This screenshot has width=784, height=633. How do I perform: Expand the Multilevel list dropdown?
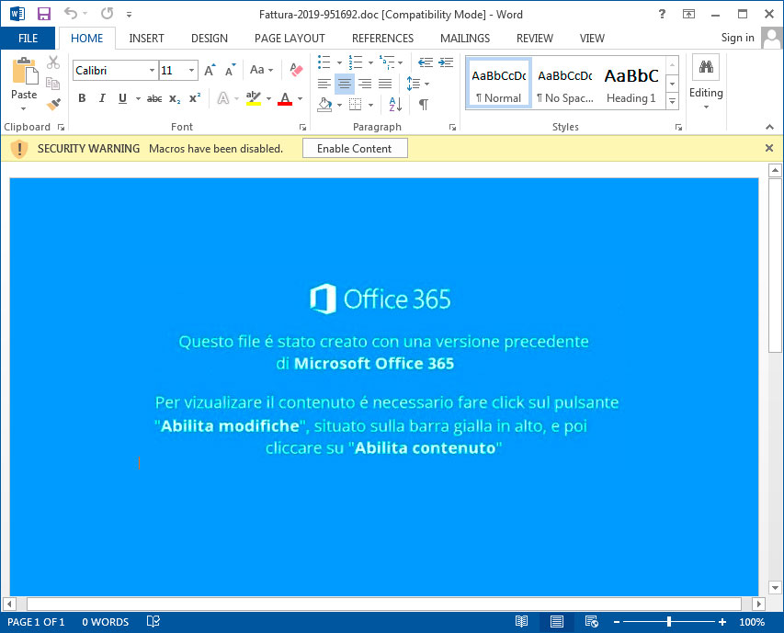tap(401, 62)
